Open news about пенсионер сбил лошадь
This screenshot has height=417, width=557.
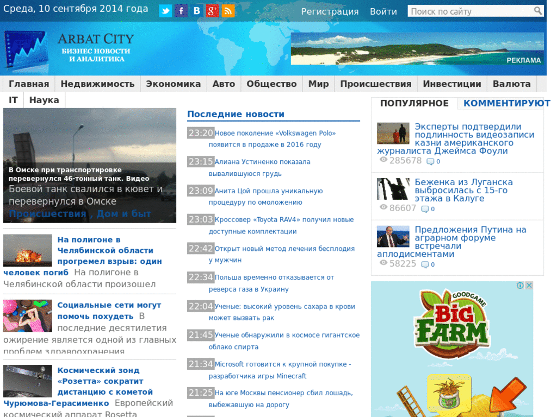[281, 399]
